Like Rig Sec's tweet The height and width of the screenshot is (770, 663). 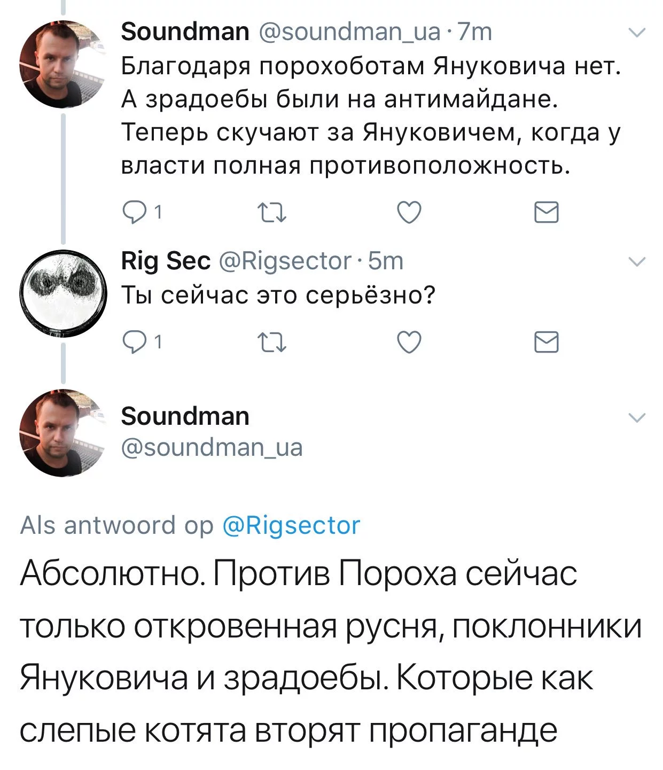(409, 341)
